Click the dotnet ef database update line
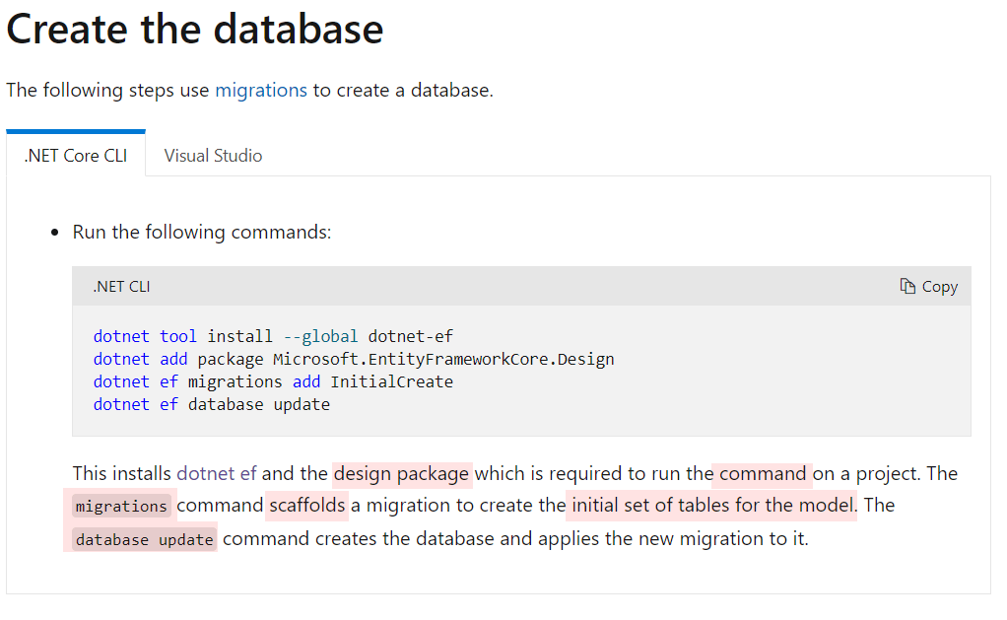Image resolution: width=1007 pixels, height=620 pixels. click(212, 404)
